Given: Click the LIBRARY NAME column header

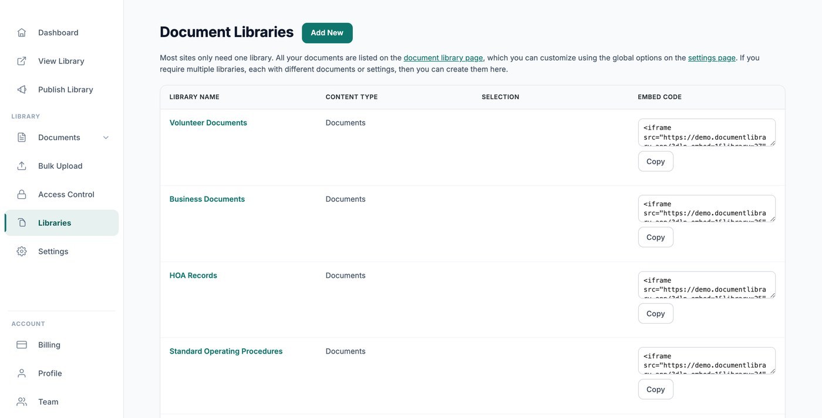Looking at the screenshot, I should pos(194,97).
